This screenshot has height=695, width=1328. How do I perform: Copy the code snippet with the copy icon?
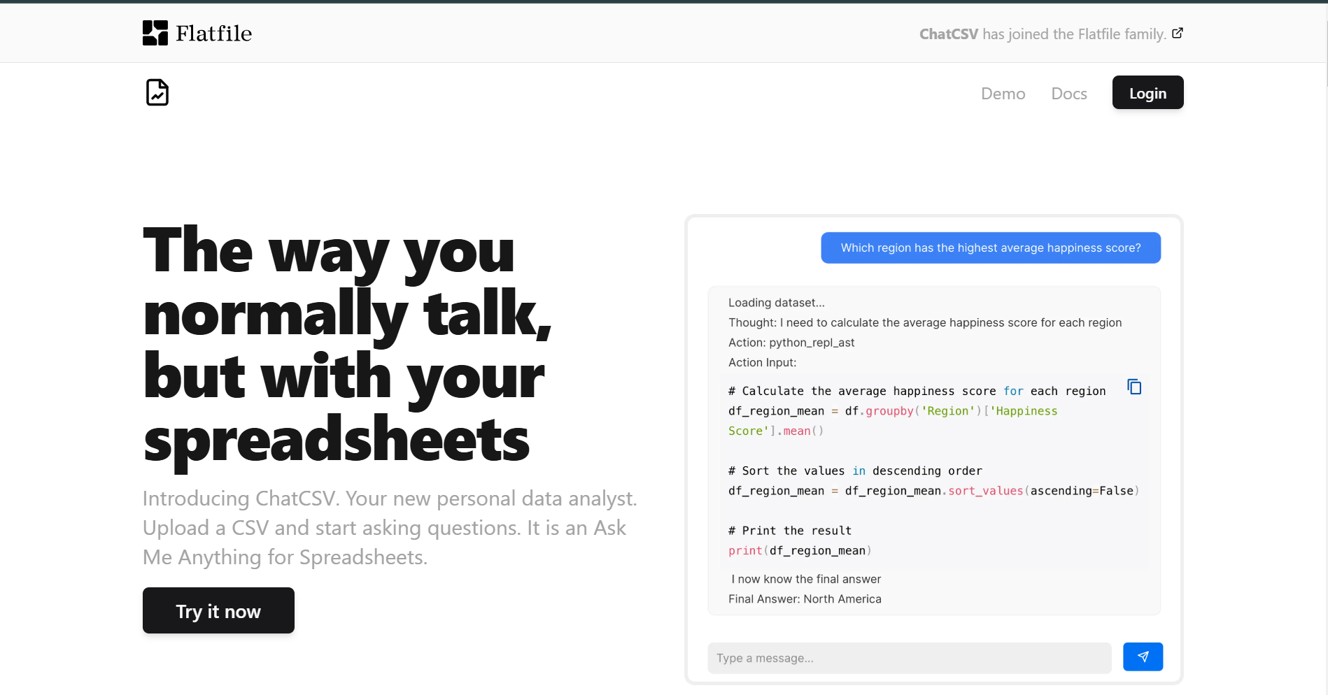1134,387
